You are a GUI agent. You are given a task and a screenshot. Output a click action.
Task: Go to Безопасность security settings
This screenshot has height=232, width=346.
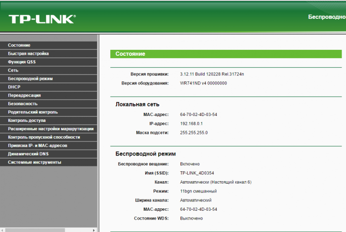[x=23, y=104]
